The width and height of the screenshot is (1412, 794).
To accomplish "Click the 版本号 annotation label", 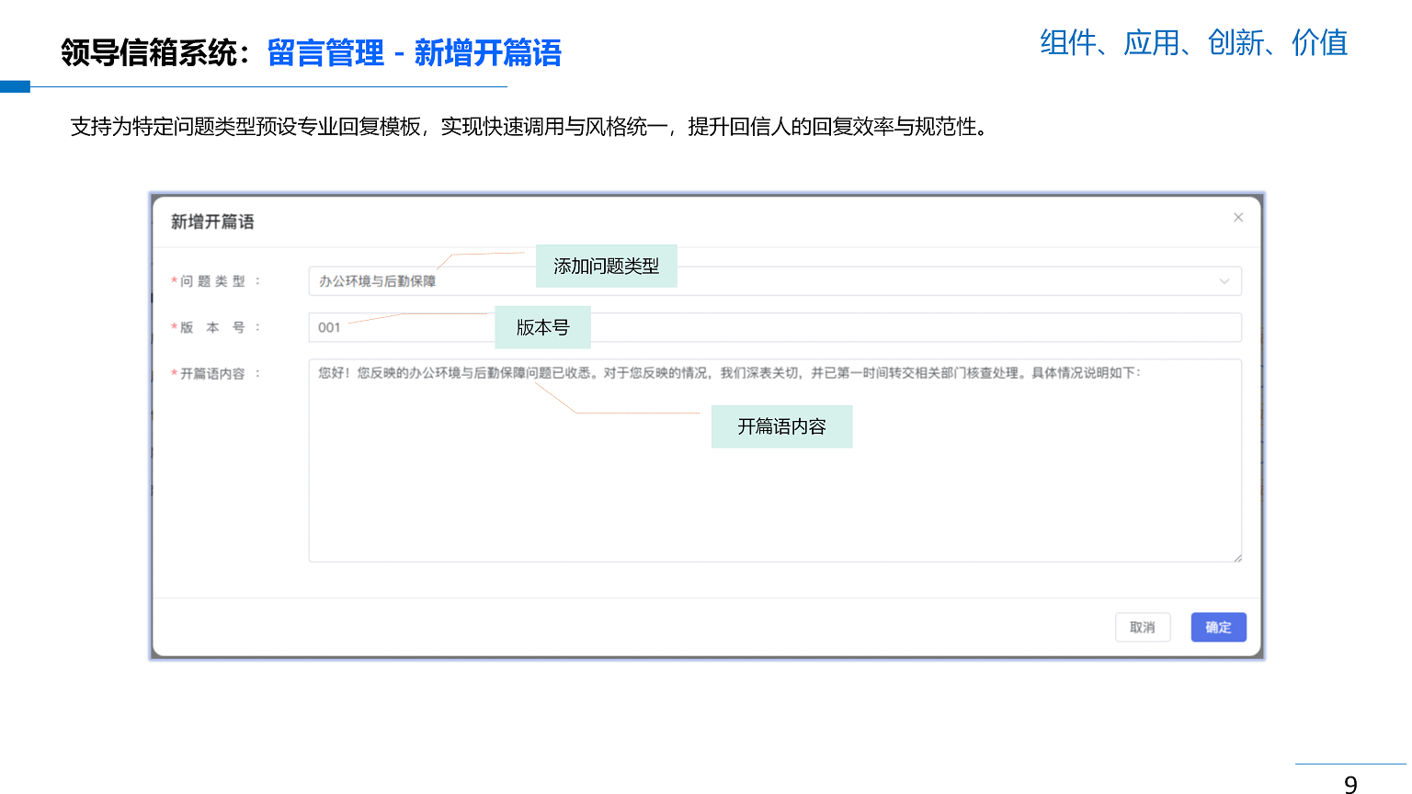I will click(542, 327).
